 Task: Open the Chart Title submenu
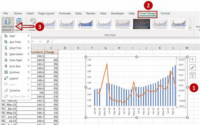(x=16, y=48)
